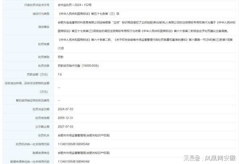Click the trailing (1)目 text
Viewport: 239px width, 164px height.
61,48
